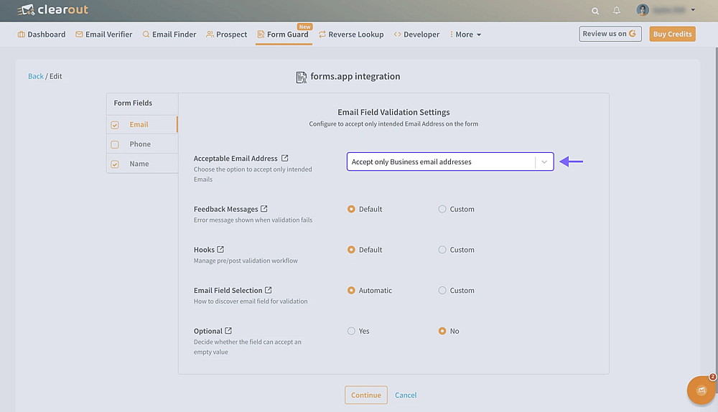
Task: Go to the Dashboard tab
Action: pyautogui.click(x=42, y=34)
